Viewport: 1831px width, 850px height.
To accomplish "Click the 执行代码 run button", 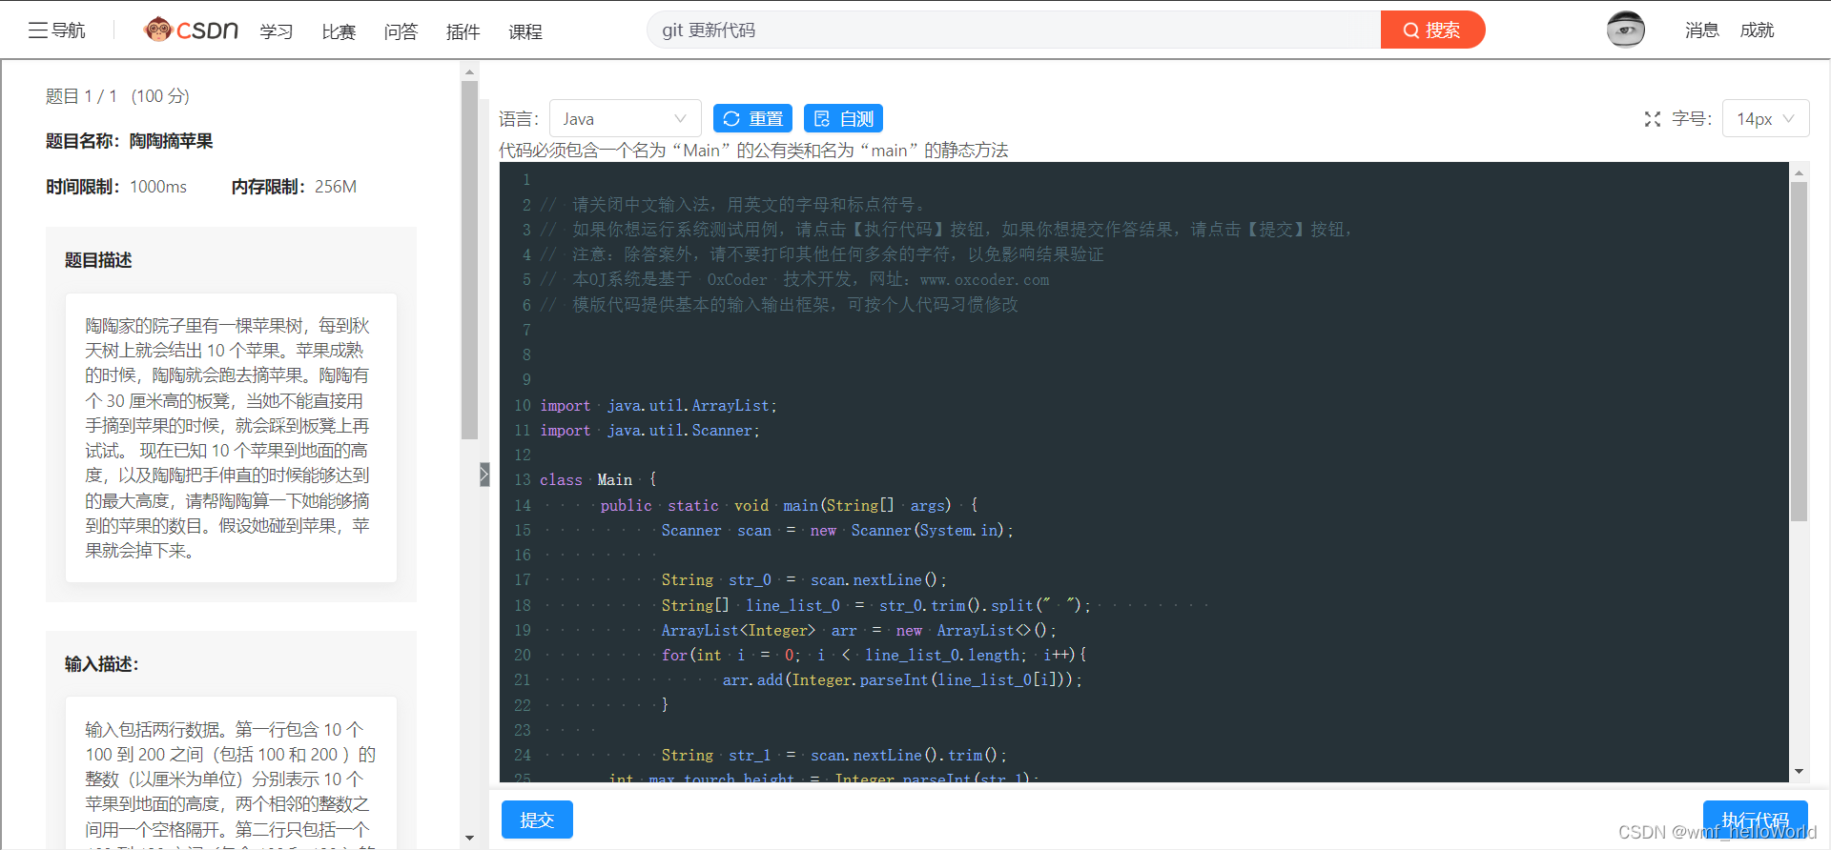I will point(1756,820).
